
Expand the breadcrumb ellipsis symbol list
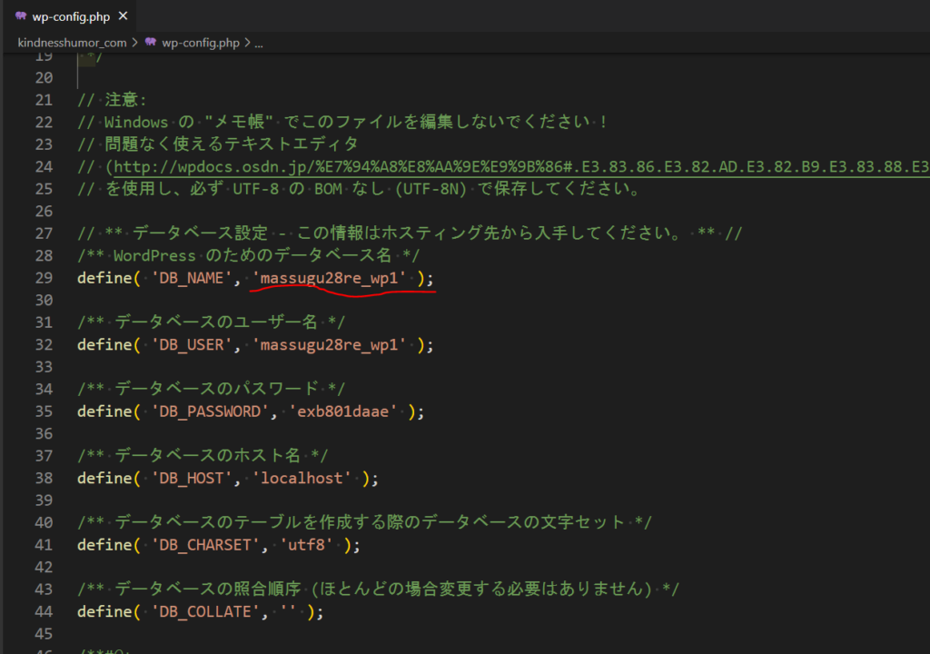click(259, 43)
